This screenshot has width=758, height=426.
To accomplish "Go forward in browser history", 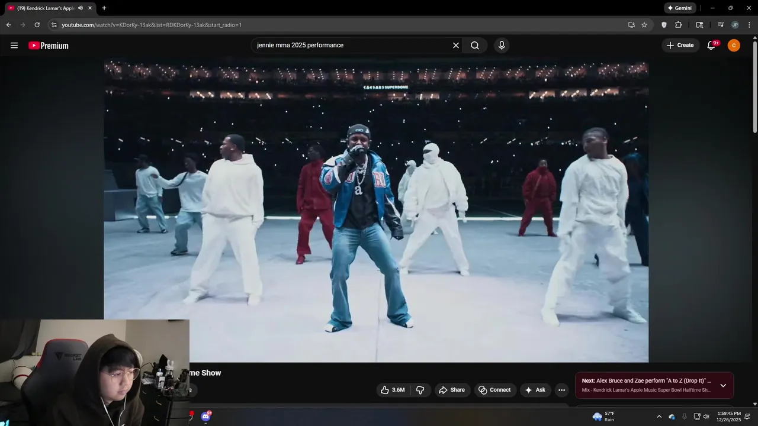I will 23,25.
